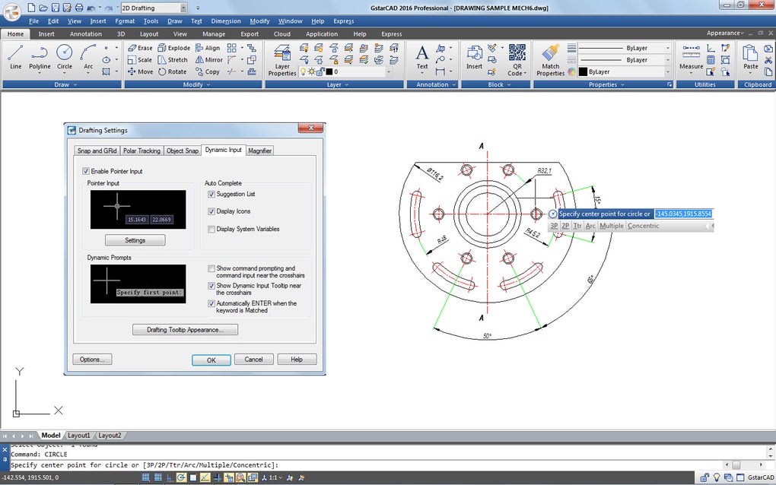Open Layer Properties manager
Image resolution: width=776 pixels, height=485 pixels.
[x=282, y=60]
